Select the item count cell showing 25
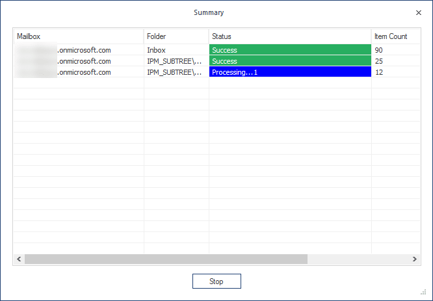The image size is (433, 301). point(396,61)
